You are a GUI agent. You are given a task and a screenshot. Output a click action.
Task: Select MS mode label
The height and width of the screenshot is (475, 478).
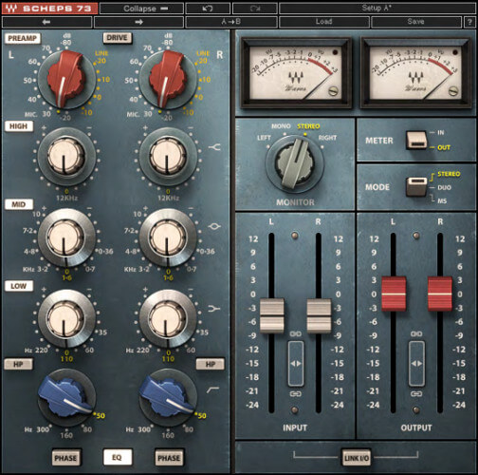(442, 201)
